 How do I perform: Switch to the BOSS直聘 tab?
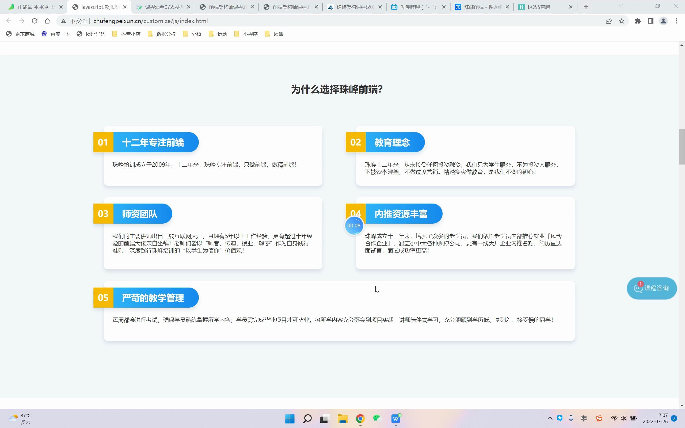(545, 7)
